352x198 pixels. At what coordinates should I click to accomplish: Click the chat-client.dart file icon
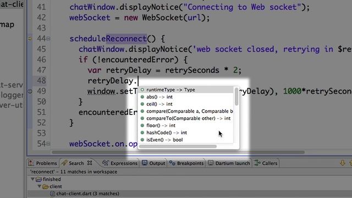pyautogui.click(x=52, y=194)
